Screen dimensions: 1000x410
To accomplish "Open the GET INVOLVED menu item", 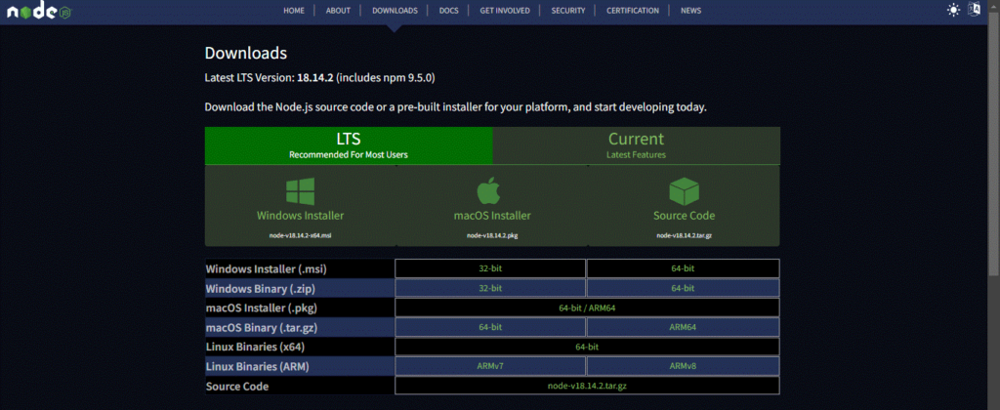I will [505, 11].
